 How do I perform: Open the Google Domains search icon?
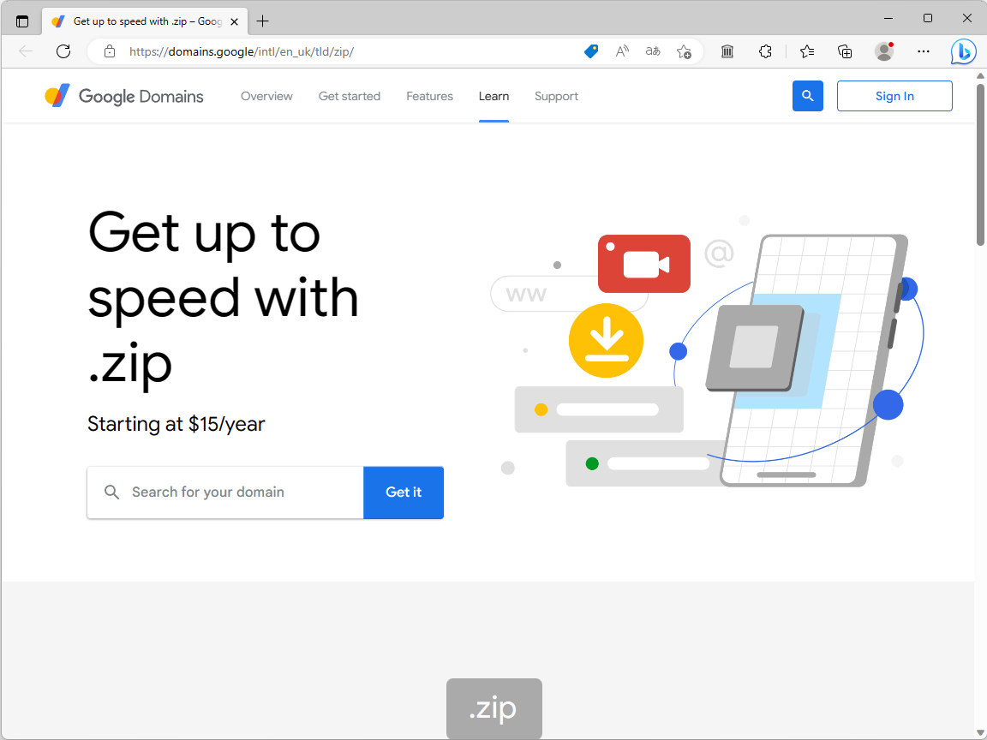tap(807, 96)
